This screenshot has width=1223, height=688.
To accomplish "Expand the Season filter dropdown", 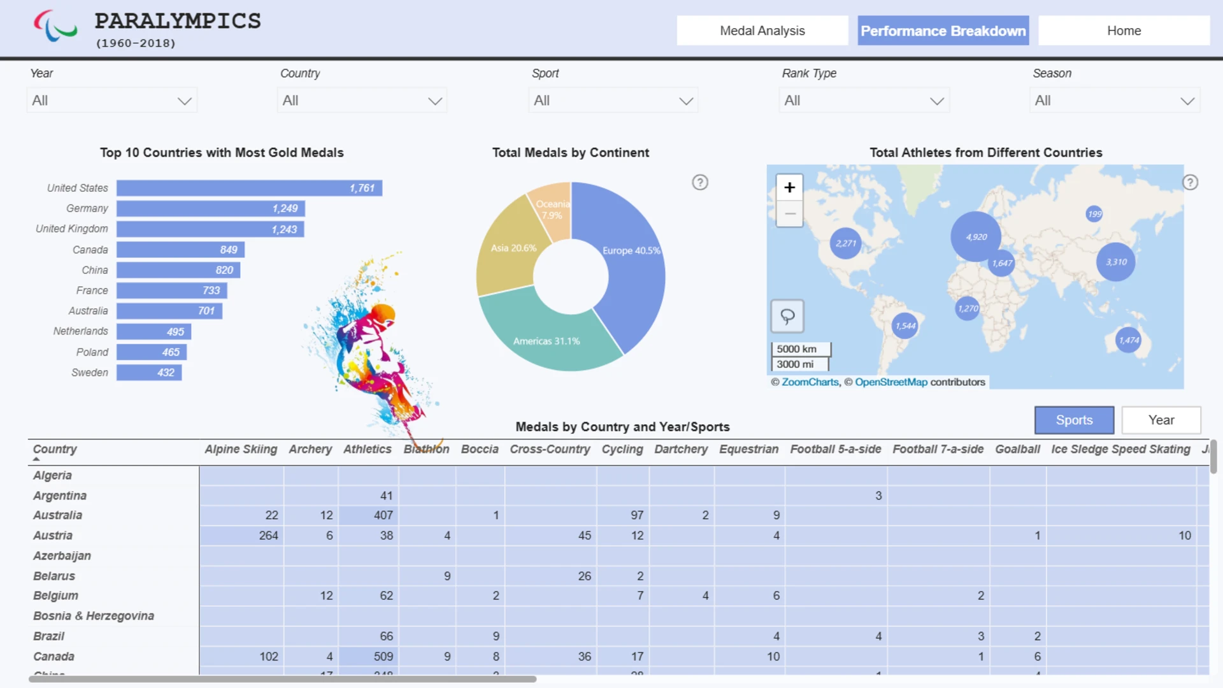I will (x=1115, y=101).
